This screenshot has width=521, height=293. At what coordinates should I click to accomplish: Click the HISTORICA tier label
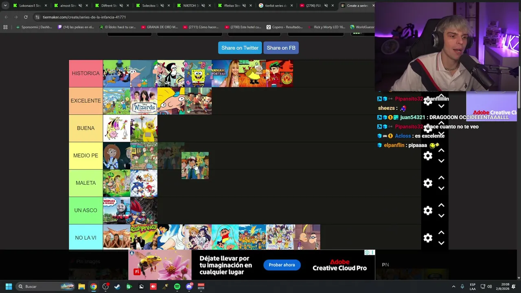(x=86, y=74)
